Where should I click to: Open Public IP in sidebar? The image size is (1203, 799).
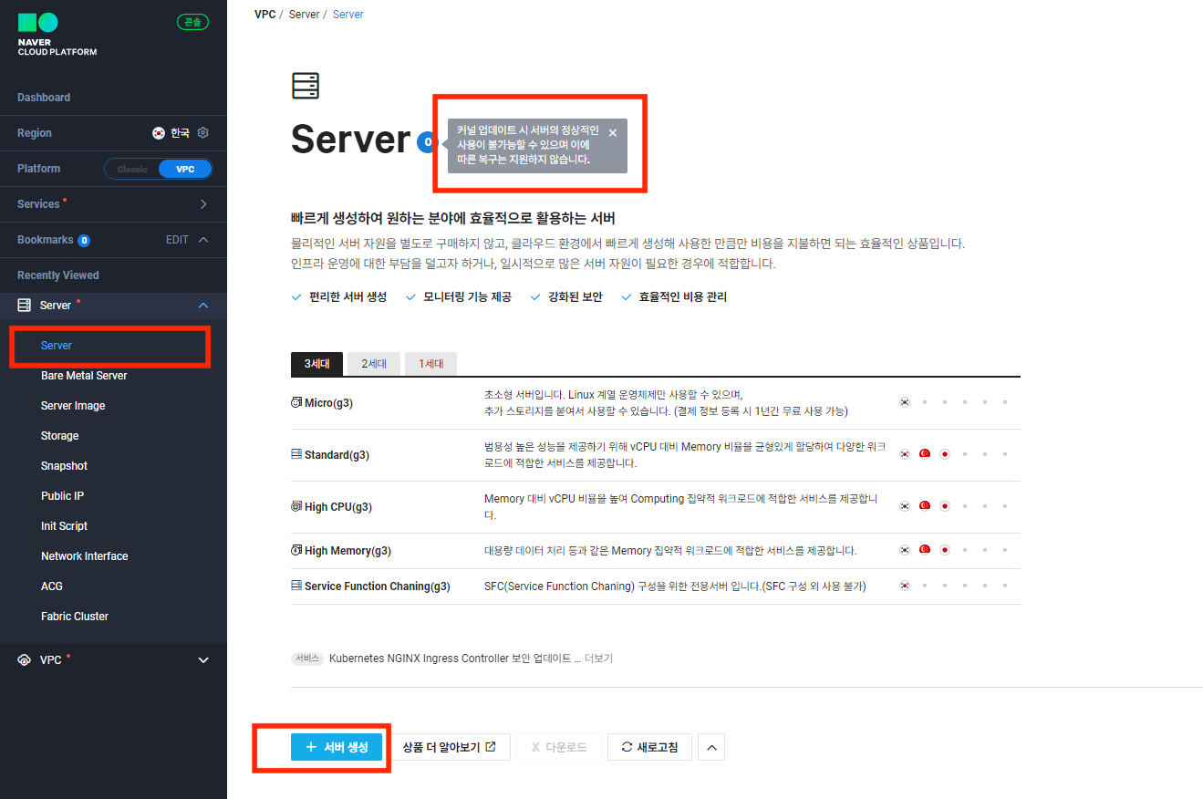pos(62,496)
